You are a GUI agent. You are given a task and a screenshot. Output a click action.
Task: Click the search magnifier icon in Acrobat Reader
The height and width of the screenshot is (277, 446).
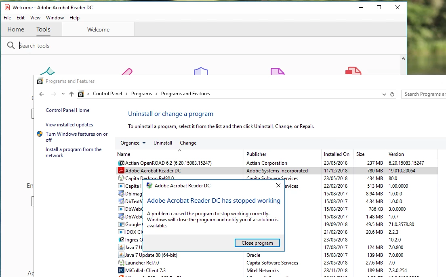point(11,46)
